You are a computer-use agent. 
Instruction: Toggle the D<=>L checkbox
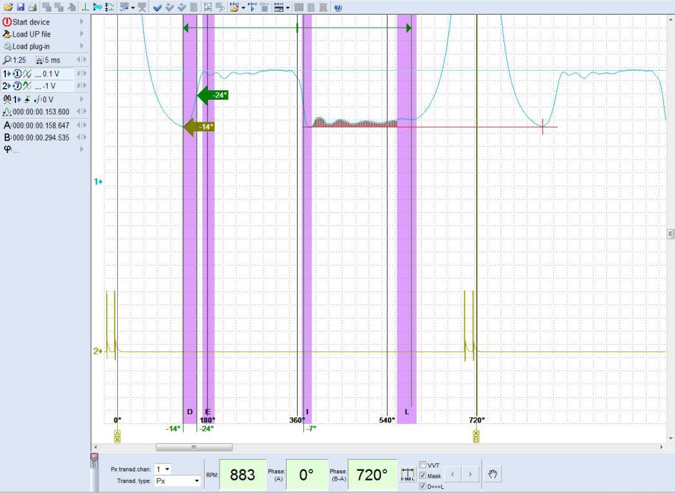[423, 486]
